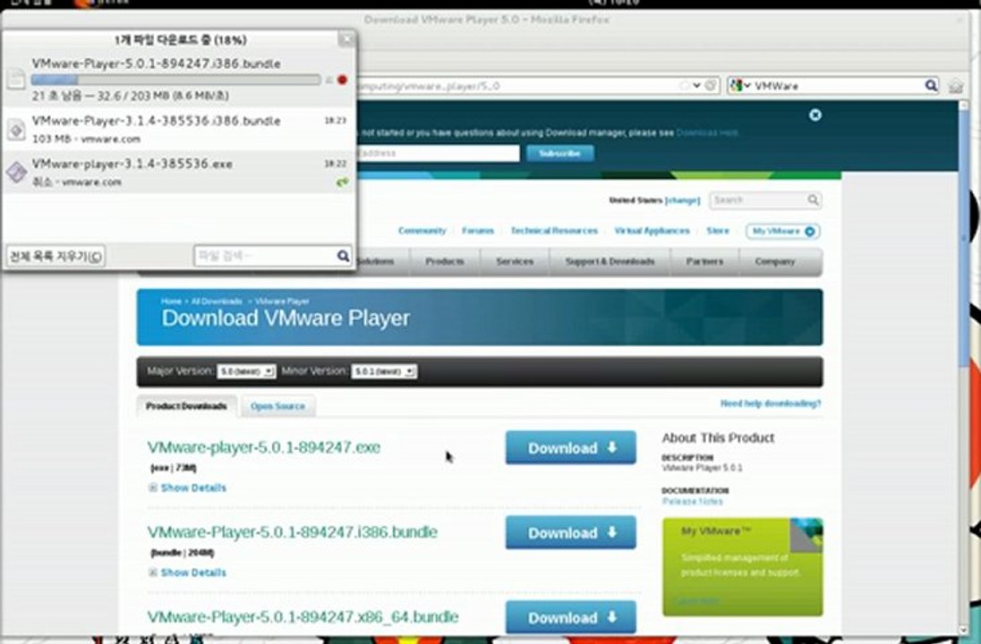
Task: Click the Subscribe button
Action: (x=560, y=153)
